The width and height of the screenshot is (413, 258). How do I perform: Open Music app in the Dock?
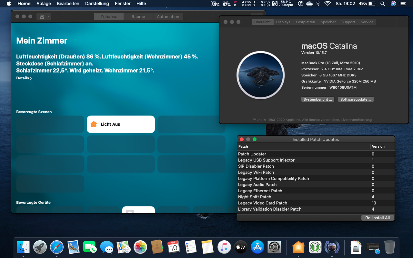224,247
